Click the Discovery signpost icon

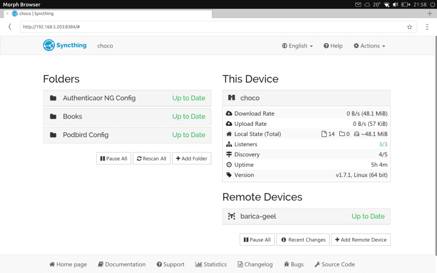click(229, 154)
